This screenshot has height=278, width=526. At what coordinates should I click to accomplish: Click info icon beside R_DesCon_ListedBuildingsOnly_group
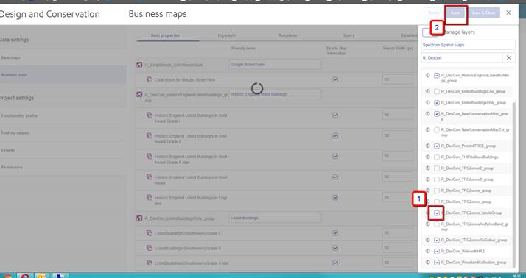point(428,102)
